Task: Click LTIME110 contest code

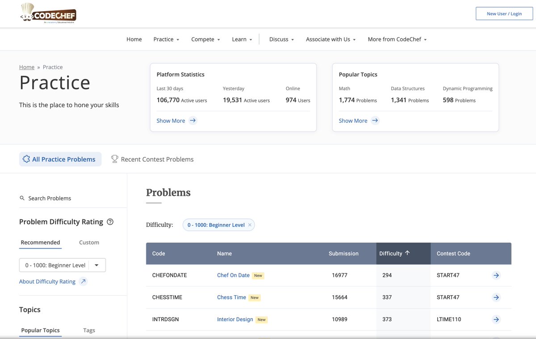Action: [x=449, y=319]
